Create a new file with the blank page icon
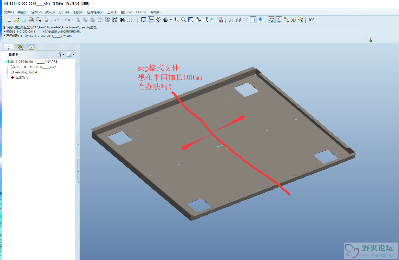Image resolution: width=399 pixels, height=260 pixels. [9, 20]
